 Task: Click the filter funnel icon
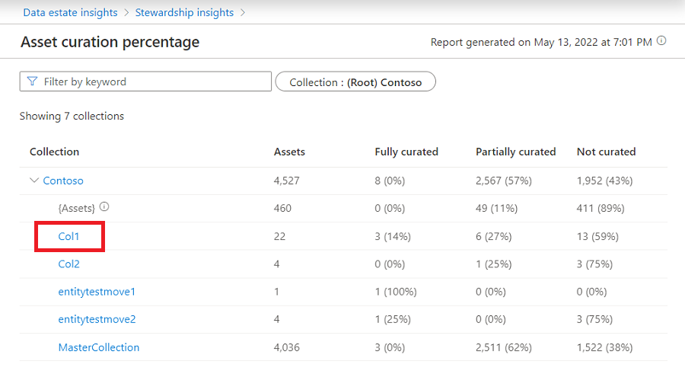point(32,82)
